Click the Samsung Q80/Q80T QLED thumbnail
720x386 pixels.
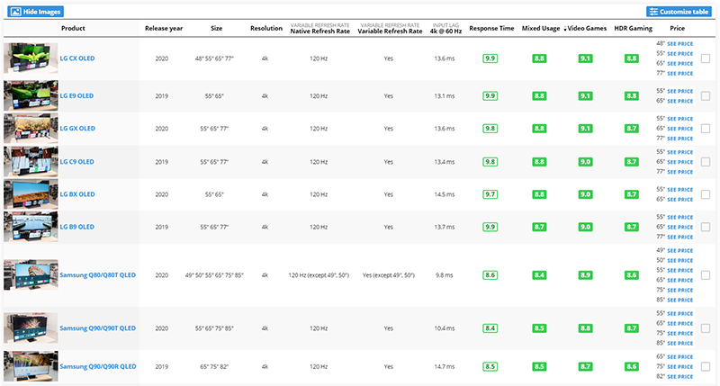pyautogui.click(x=31, y=275)
